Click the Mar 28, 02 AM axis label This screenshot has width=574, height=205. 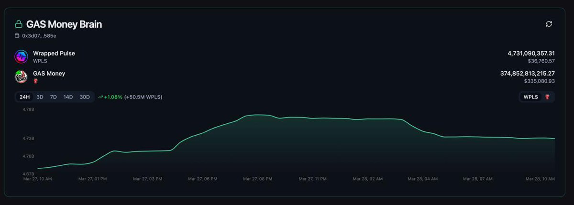point(368,179)
